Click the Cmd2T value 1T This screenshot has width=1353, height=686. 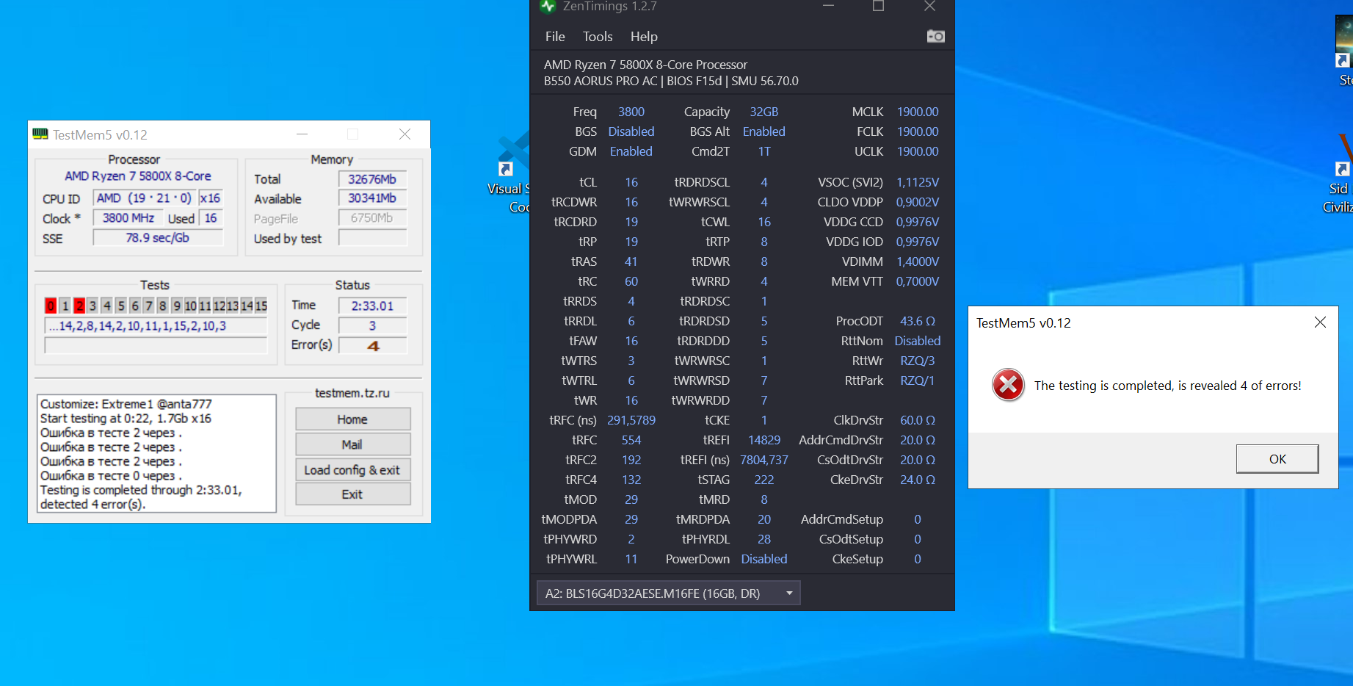pyautogui.click(x=764, y=151)
